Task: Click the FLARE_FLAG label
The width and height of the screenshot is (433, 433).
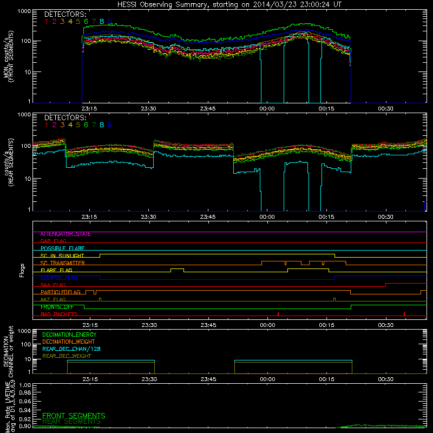Action: tap(56, 270)
